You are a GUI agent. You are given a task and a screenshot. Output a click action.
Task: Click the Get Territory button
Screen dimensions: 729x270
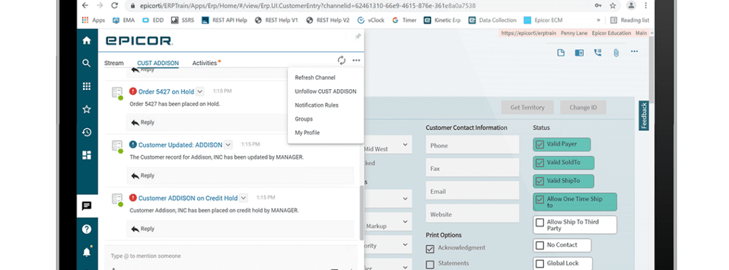click(x=527, y=107)
